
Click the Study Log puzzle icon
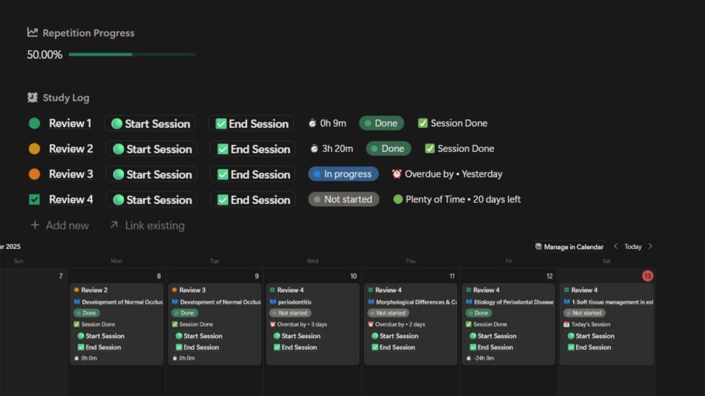click(x=32, y=98)
